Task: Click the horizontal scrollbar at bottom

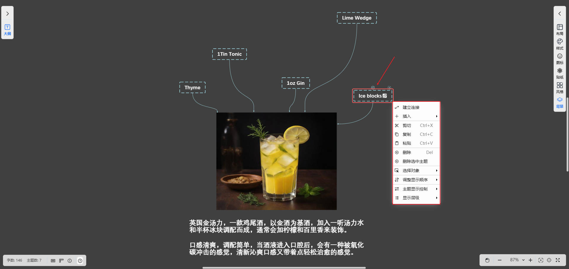Action: click(x=284, y=268)
